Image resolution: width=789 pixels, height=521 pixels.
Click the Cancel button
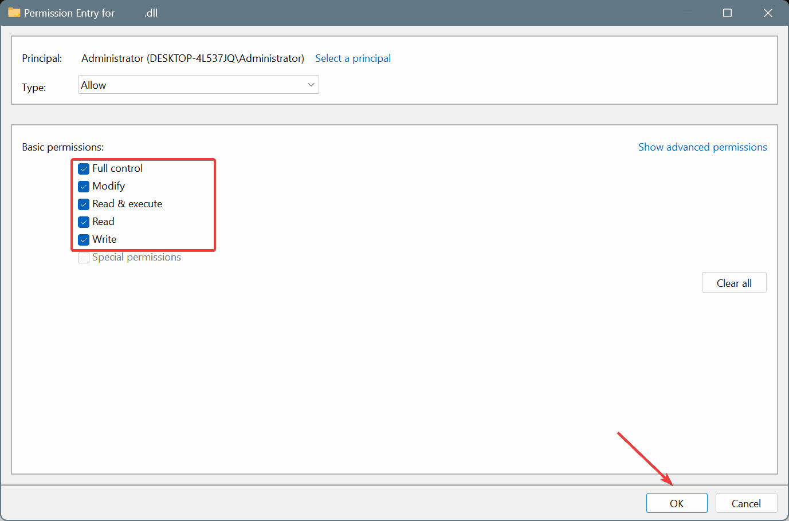pos(746,503)
